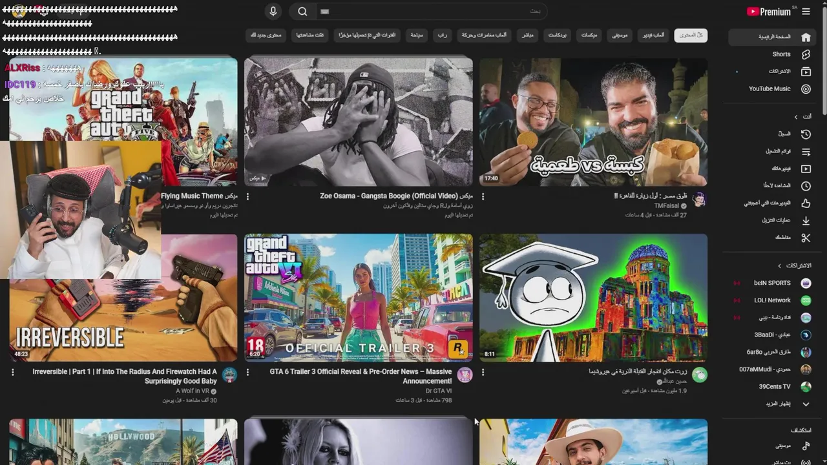
Task: Open the hamburger guide menu icon
Action: (x=806, y=12)
